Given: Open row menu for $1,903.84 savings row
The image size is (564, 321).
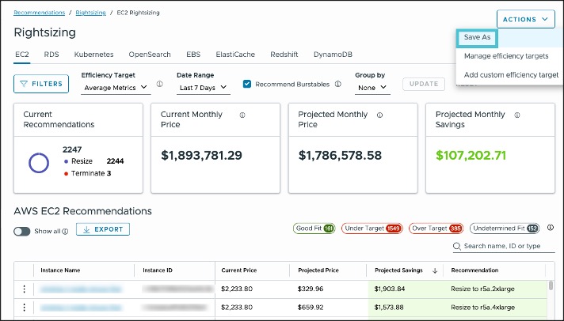Looking at the screenshot, I should coord(24,289).
